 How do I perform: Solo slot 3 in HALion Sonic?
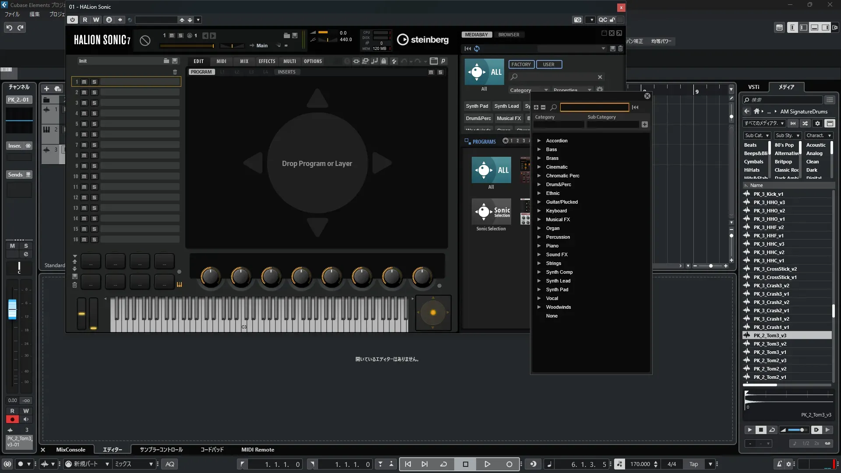94,103
